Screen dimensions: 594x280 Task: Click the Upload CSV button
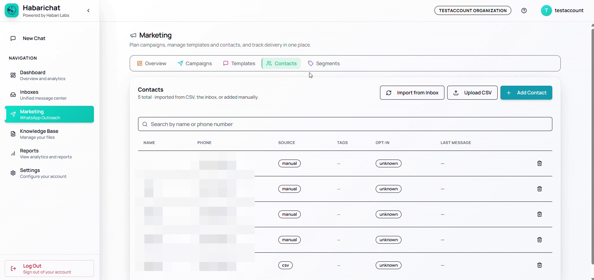click(x=472, y=93)
